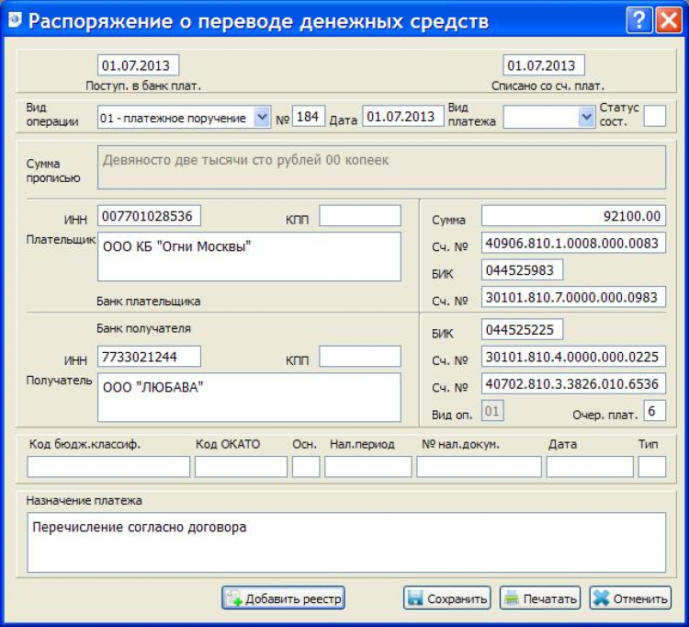Click the Плательщик name field

pos(249,256)
